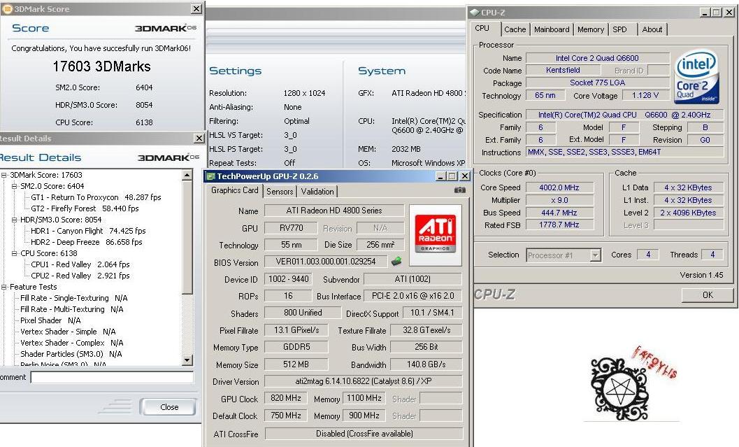
Task: Click Bandwidth 140.8 GB/s value
Action: 426,364
